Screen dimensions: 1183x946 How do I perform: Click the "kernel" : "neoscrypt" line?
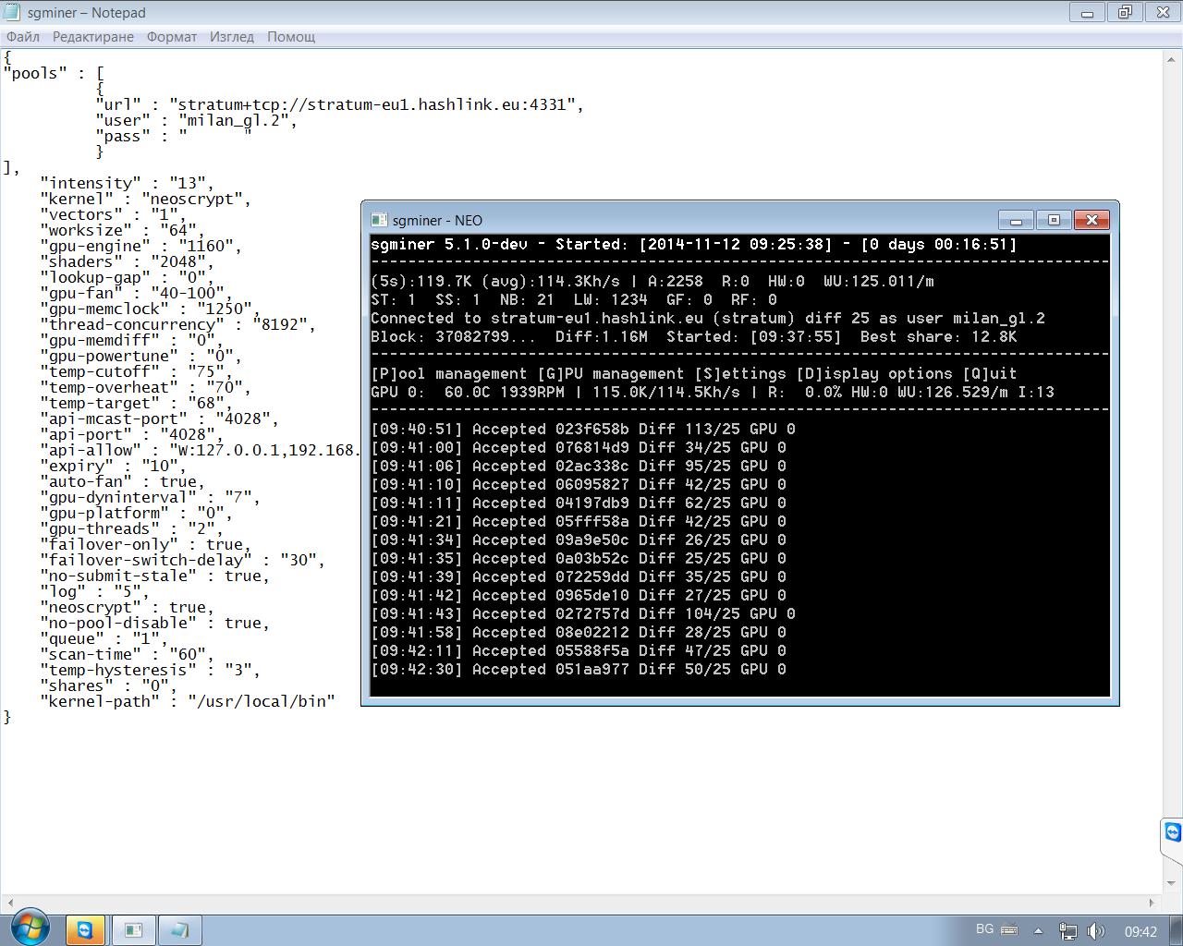145,199
